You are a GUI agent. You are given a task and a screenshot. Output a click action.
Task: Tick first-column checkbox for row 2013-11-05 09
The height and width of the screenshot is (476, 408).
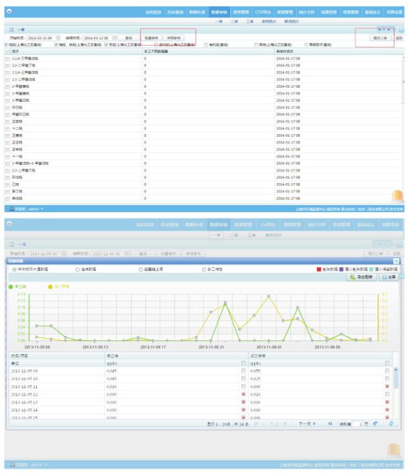[x=243, y=371]
